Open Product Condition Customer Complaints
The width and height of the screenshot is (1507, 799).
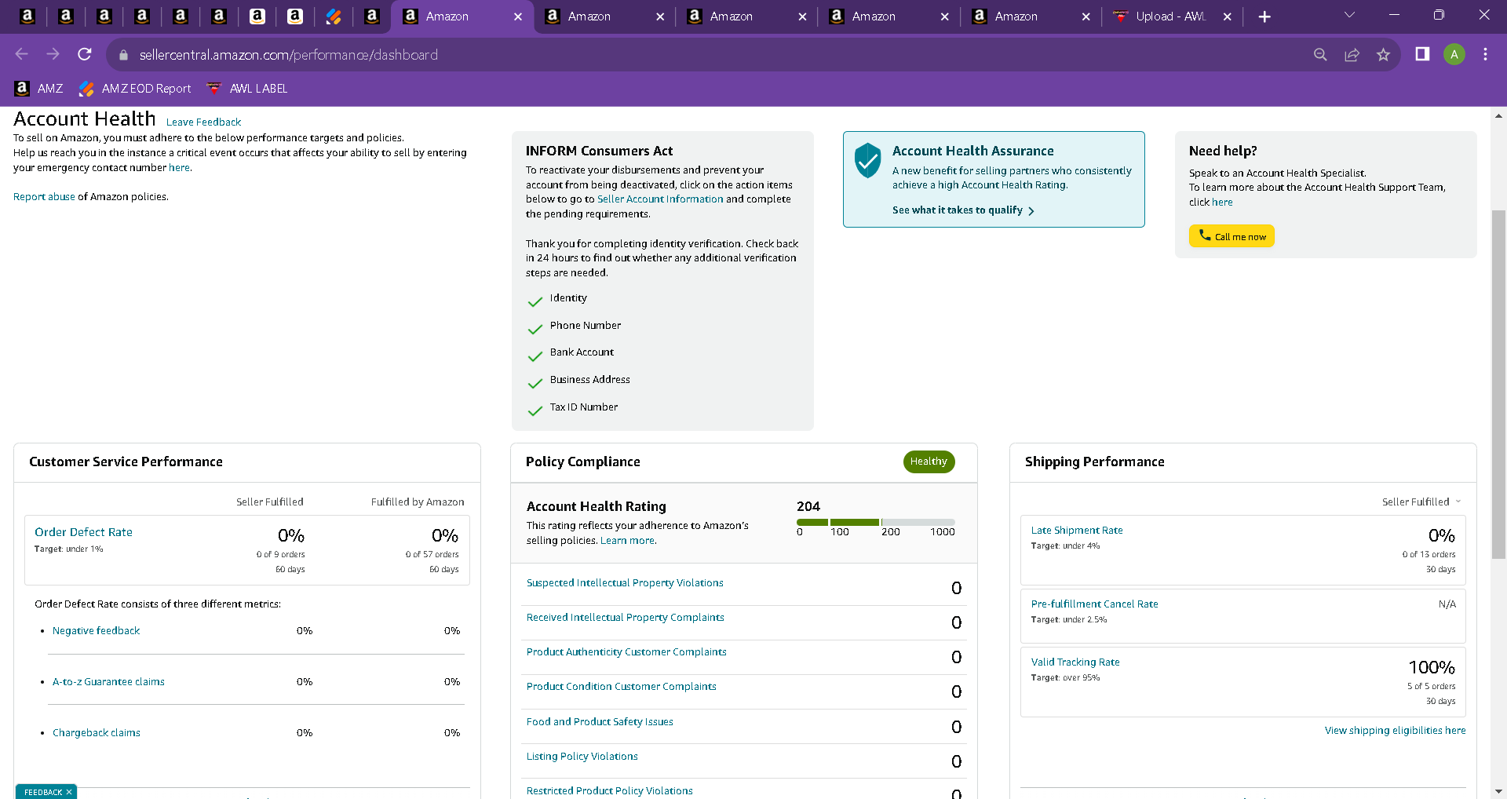621,687
